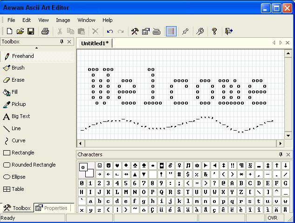Click the Cut scissors icon
The width and height of the screenshot is (295, 223).
60,31
